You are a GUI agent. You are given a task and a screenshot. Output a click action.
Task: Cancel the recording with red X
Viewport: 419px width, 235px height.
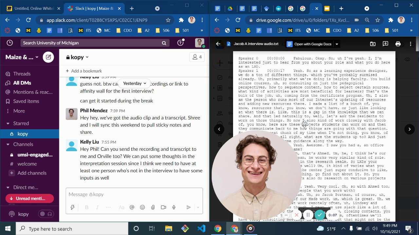click(297, 215)
